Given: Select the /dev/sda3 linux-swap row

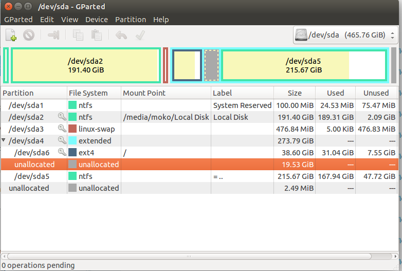Looking at the screenshot, I should point(154,129).
